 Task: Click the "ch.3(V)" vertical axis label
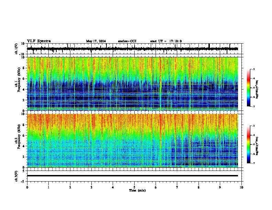16,176
